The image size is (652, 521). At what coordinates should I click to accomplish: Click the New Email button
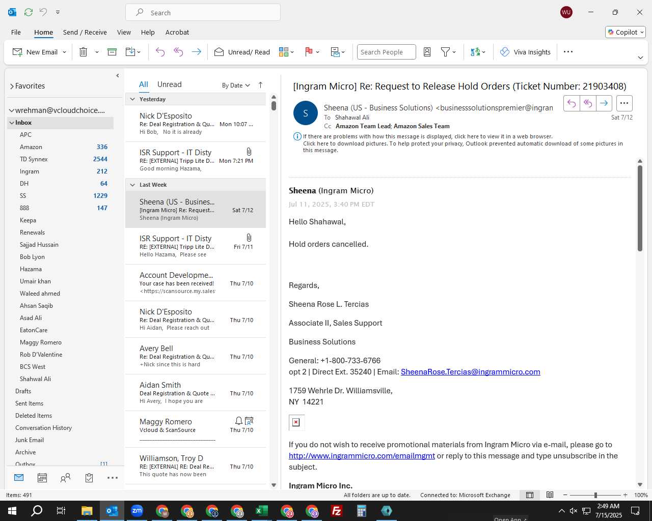[x=35, y=52]
